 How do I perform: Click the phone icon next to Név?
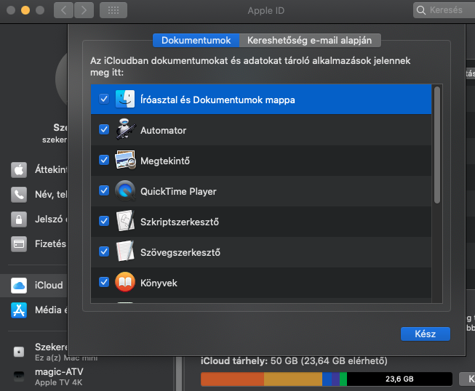(19, 195)
